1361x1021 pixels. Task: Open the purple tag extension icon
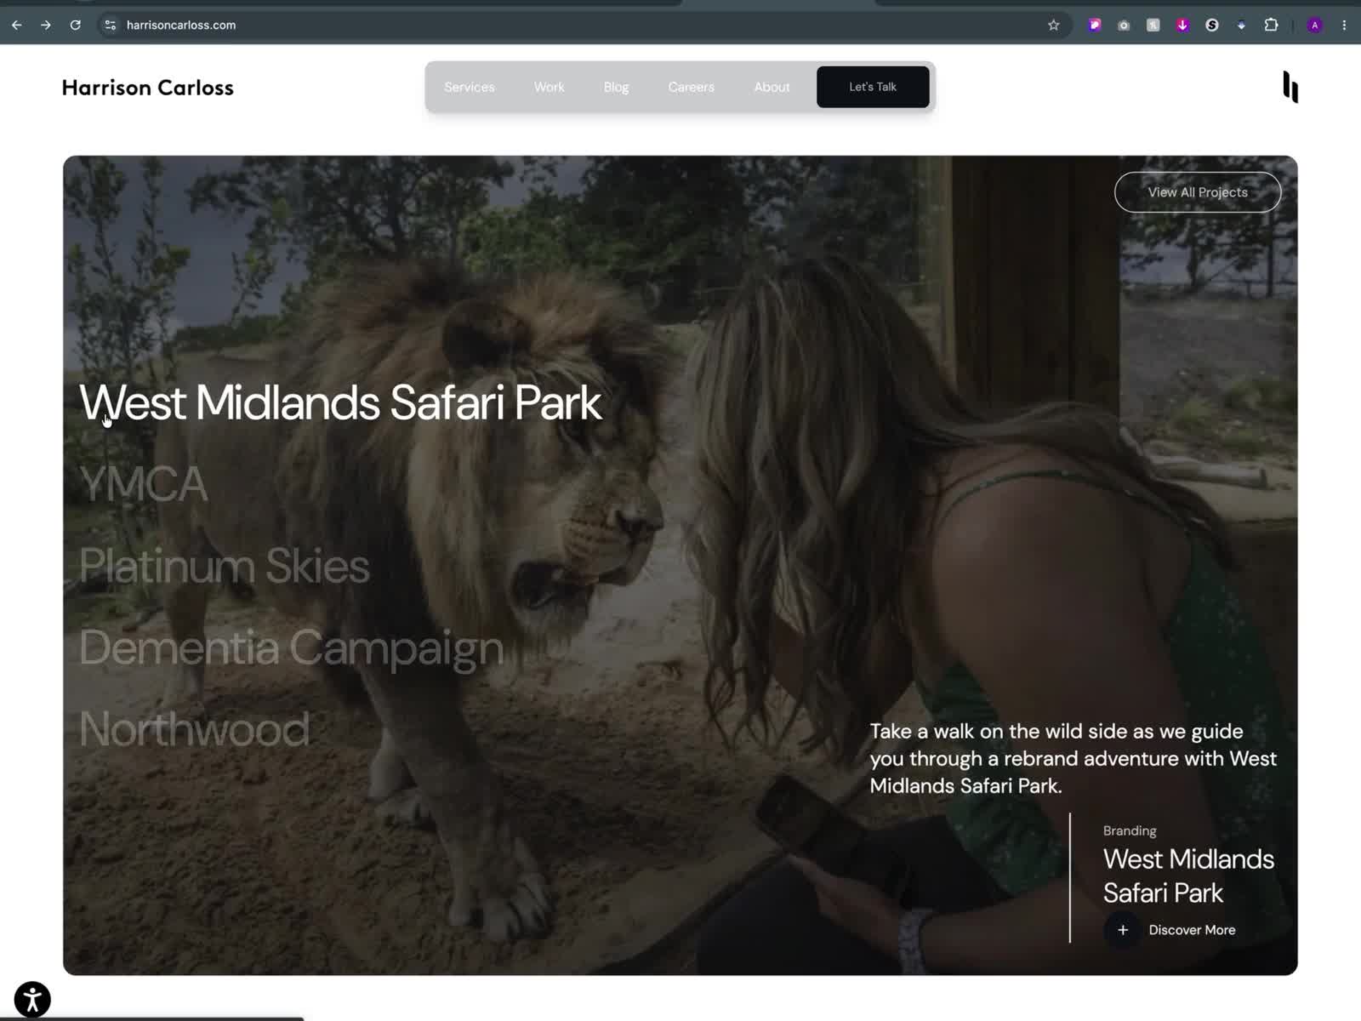click(1095, 26)
